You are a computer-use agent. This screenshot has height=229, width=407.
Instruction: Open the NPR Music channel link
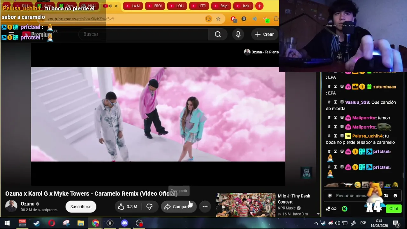click(286, 208)
